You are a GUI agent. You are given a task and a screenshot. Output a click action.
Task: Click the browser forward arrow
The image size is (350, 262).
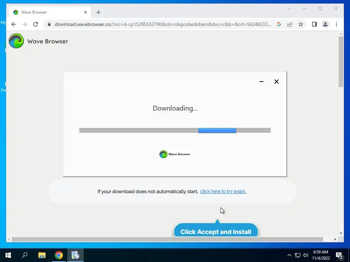pyautogui.click(x=25, y=24)
